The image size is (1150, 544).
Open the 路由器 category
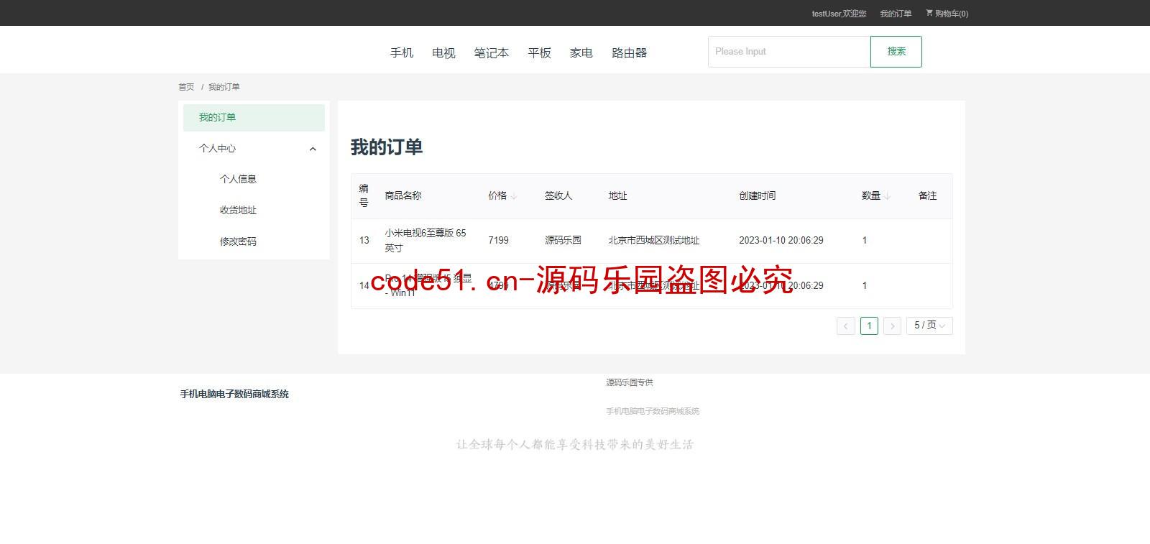point(629,52)
